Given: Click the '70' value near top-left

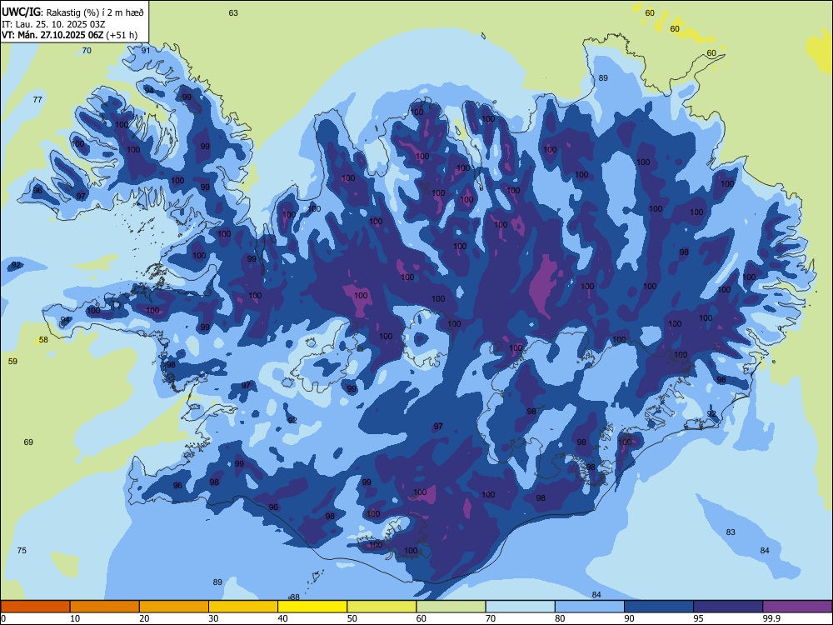Looking at the screenshot, I should pyautogui.click(x=87, y=51).
